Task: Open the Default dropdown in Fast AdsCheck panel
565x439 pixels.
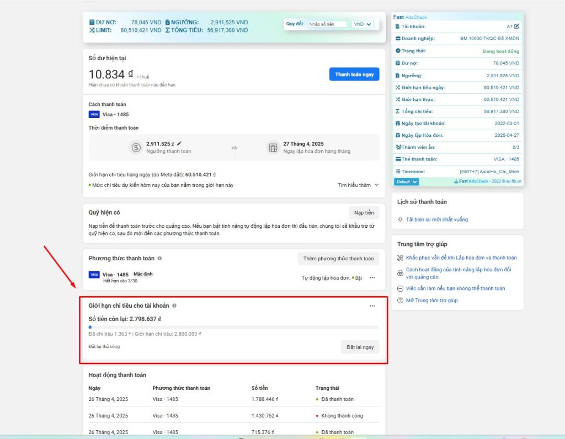Action: click(x=407, y=181)
